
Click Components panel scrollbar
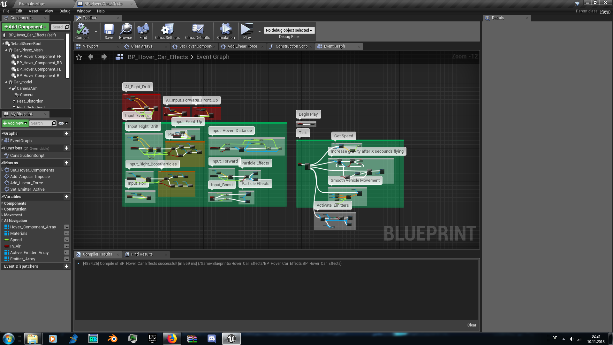[67, 56]
